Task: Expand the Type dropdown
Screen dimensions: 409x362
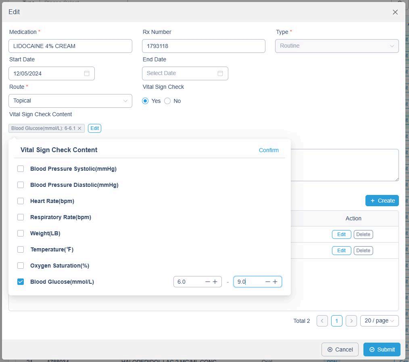Action: [337, 46]
